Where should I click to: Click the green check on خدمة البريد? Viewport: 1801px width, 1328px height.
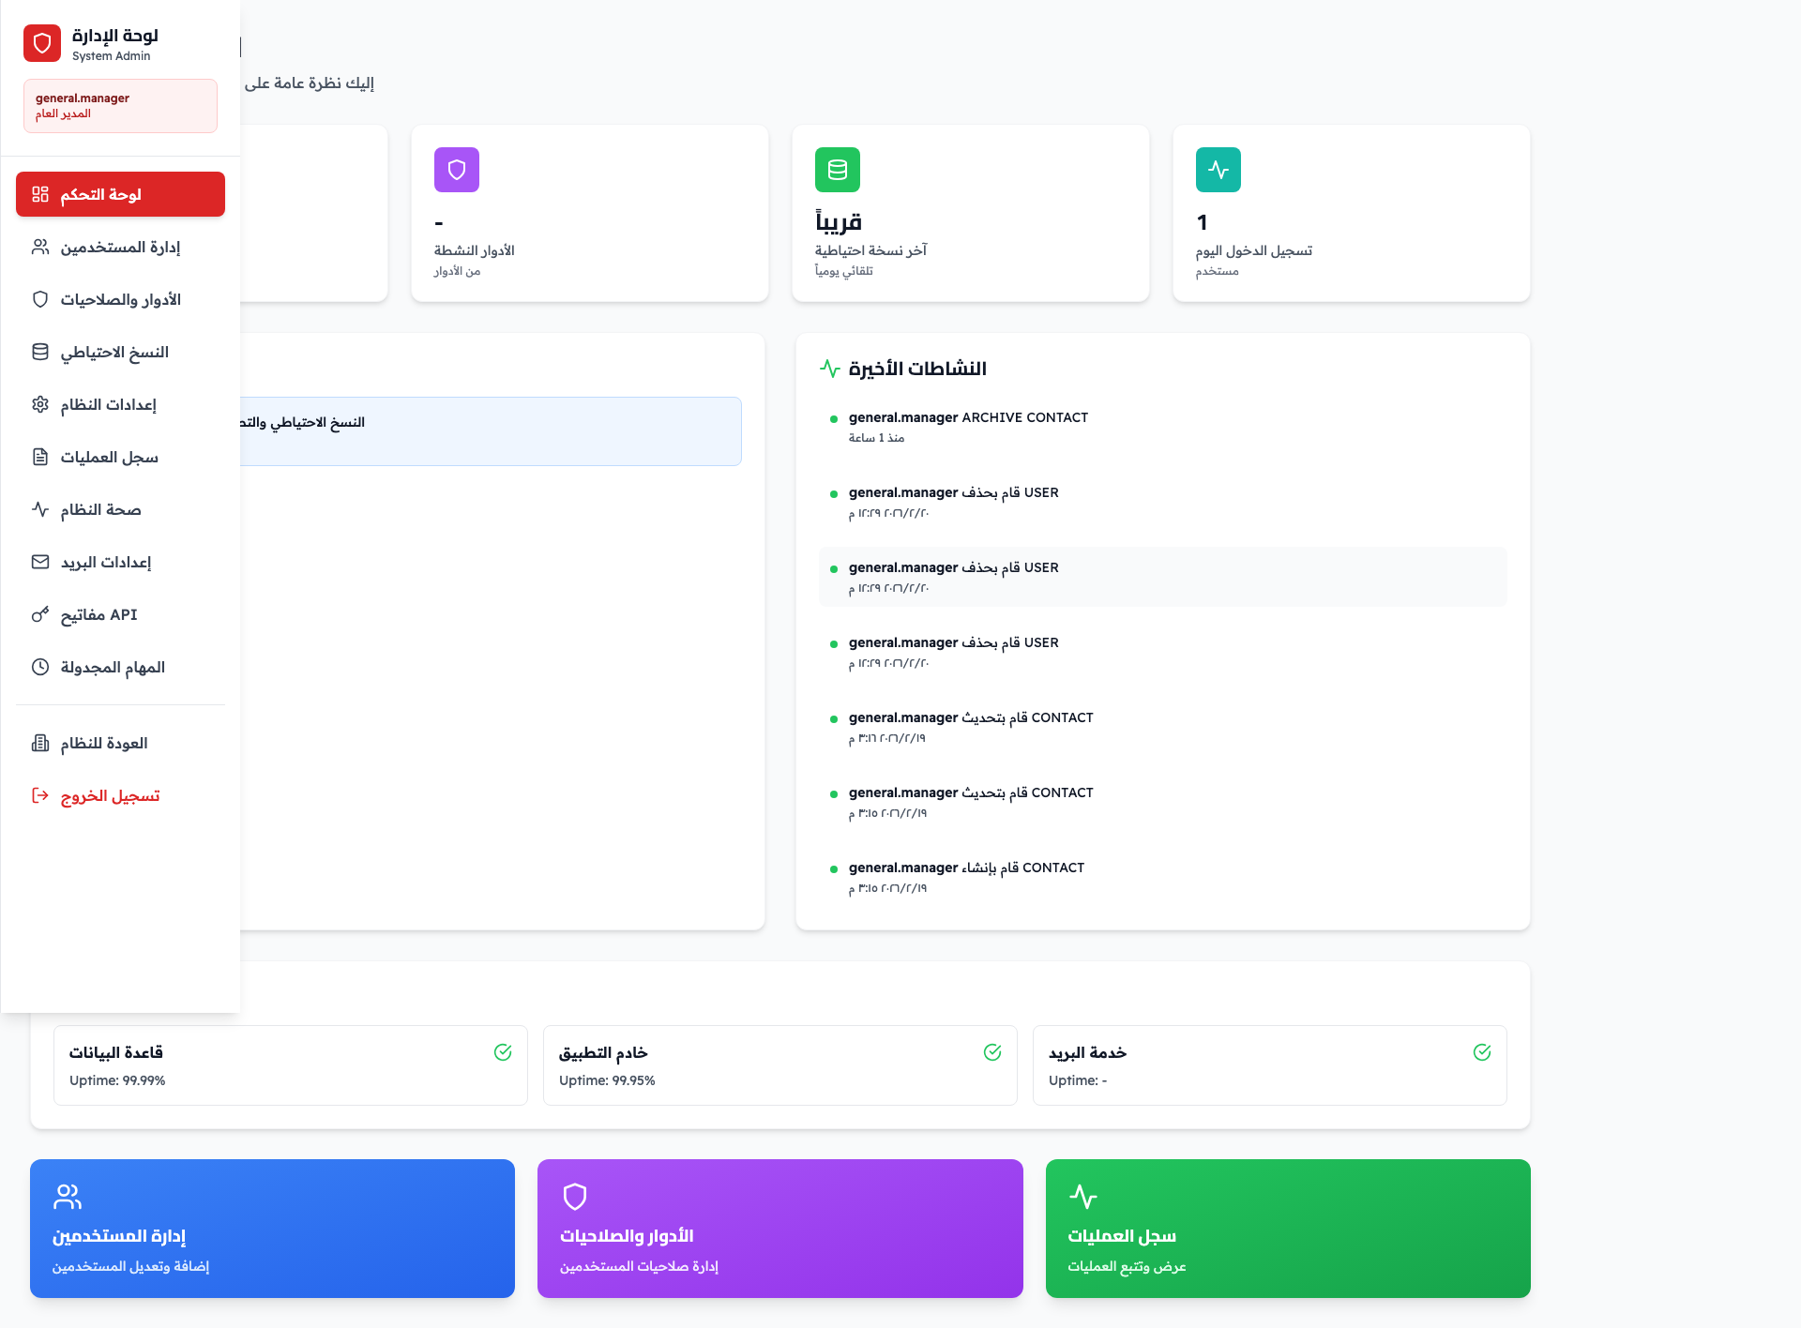1482,1052
